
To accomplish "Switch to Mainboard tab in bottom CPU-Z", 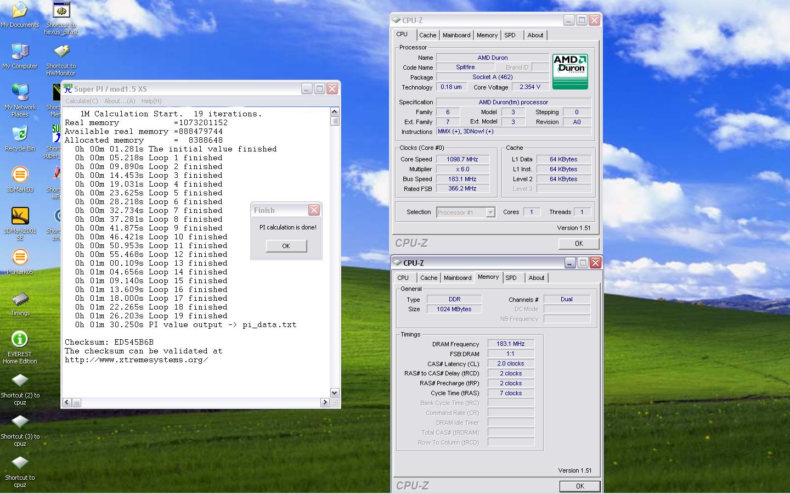I will click(x=458, y=278).
